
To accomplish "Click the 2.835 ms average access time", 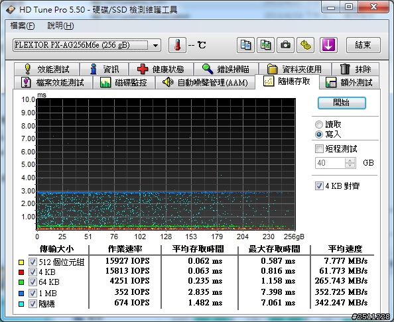I will 205,292.
